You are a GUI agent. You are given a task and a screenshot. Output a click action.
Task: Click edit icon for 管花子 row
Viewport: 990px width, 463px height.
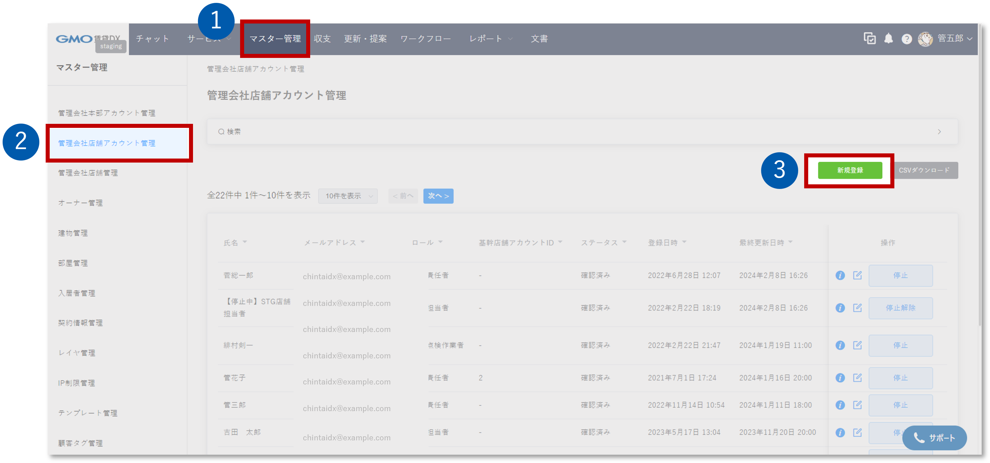(857, 378)
